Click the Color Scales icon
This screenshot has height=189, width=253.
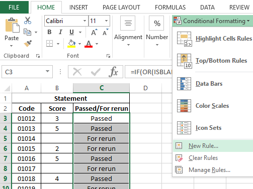(184, 106)
